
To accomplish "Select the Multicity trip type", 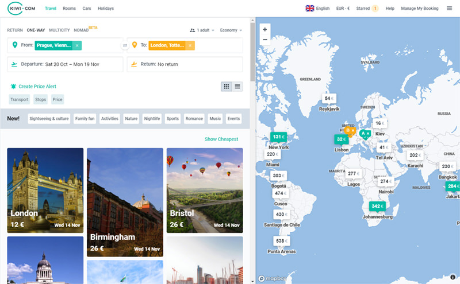I will pos(59,30).
